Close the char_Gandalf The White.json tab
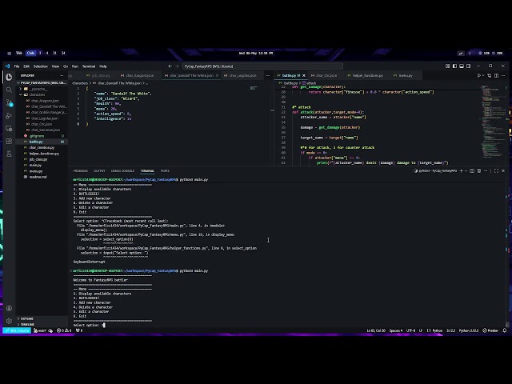The width and height of the screenshot is (512, 384). click(x=217, y=75)
